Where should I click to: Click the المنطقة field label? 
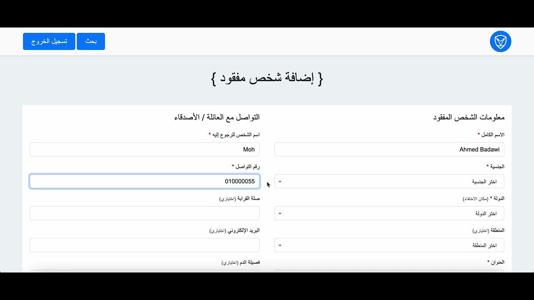pos(489,230)
